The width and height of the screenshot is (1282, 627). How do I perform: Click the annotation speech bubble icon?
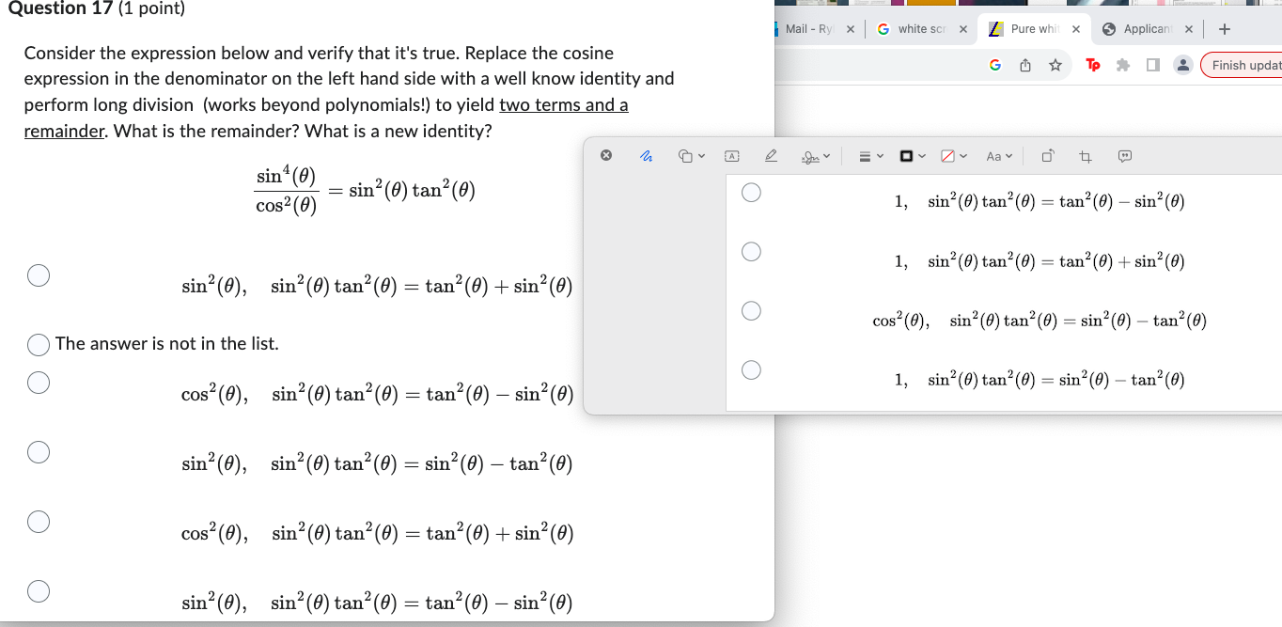click(x=1124, y=155)
